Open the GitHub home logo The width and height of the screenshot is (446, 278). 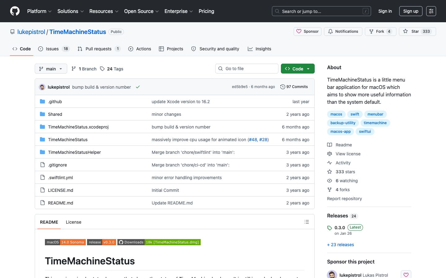(x=15, y=11)
